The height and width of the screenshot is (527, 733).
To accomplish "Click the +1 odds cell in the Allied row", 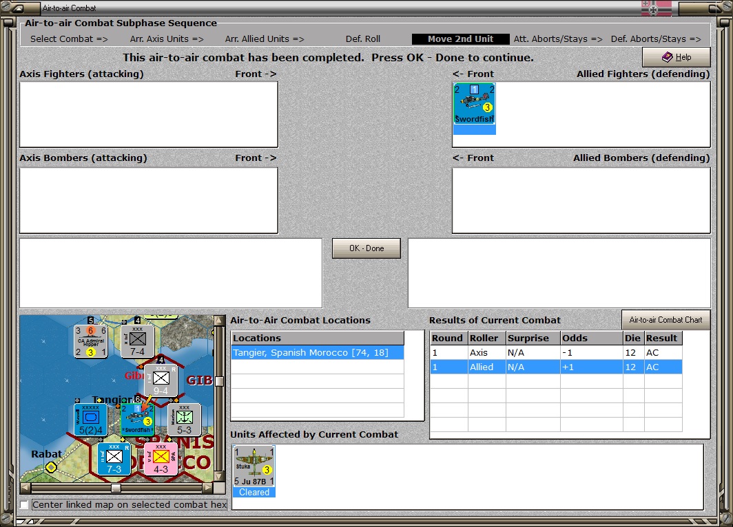I will [592, 367].
